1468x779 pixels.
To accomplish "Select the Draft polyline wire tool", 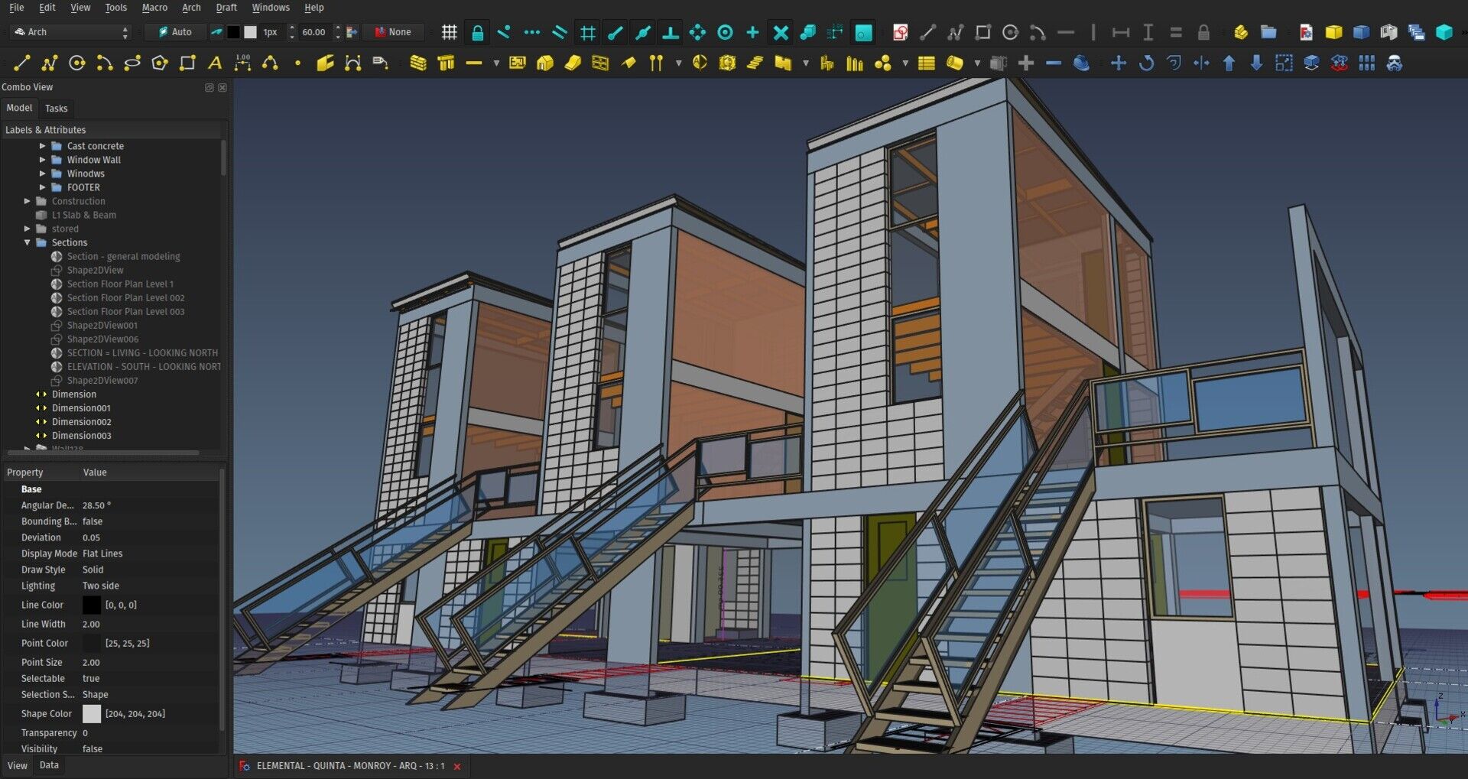I will tap(50, 63).
